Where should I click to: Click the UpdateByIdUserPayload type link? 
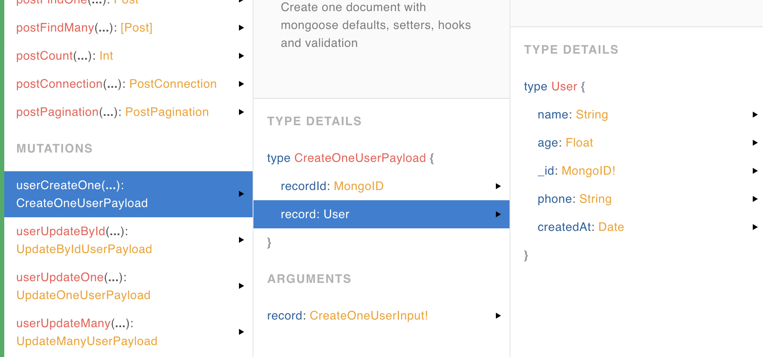[84, 249]
